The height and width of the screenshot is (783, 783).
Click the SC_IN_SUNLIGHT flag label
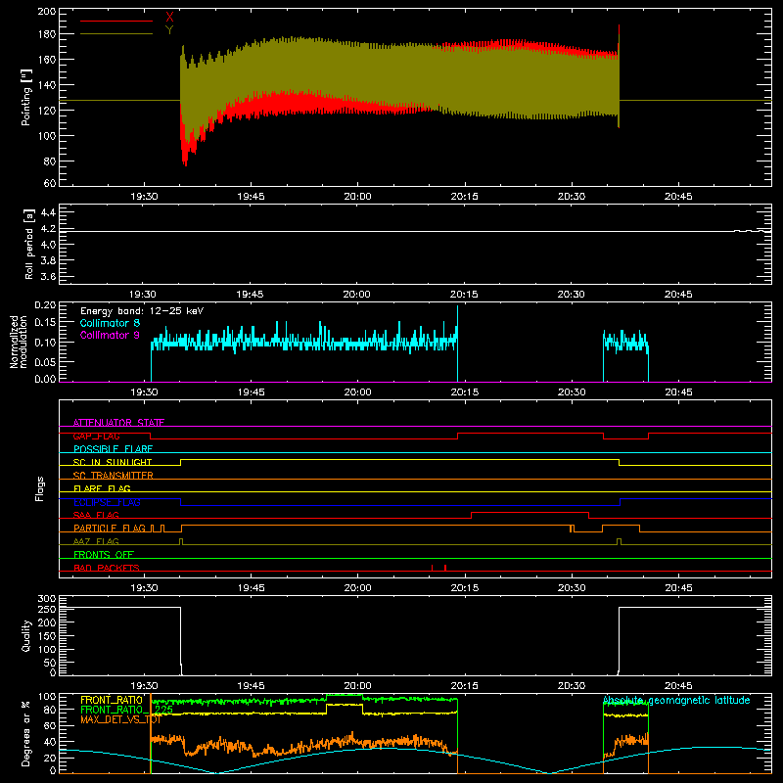pos(113,462)
